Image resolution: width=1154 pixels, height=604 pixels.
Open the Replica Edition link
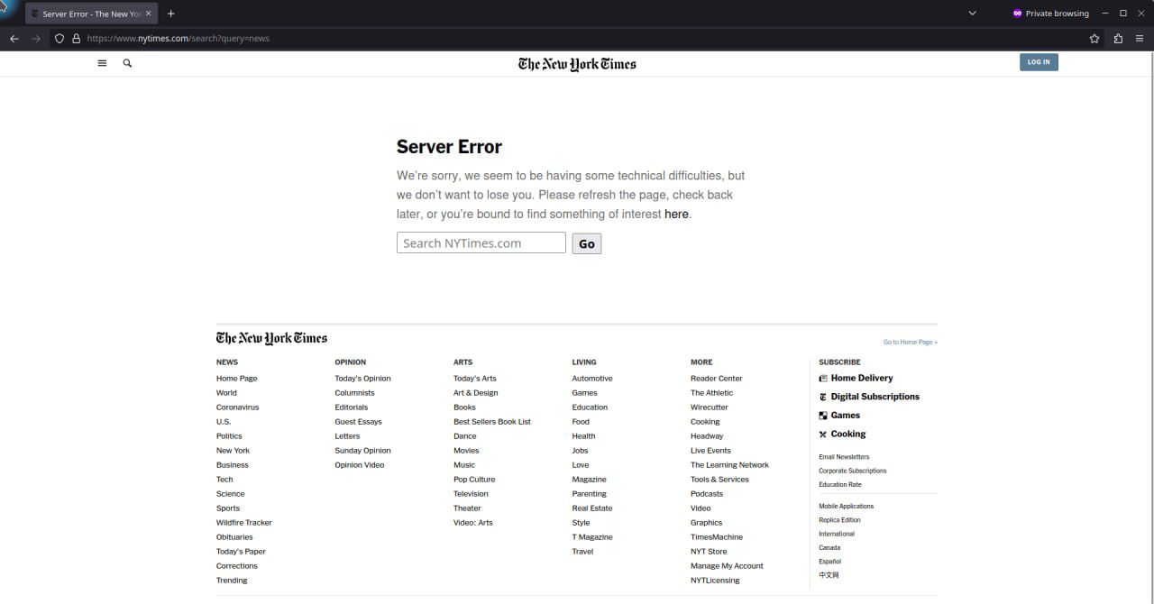point(839,520)
